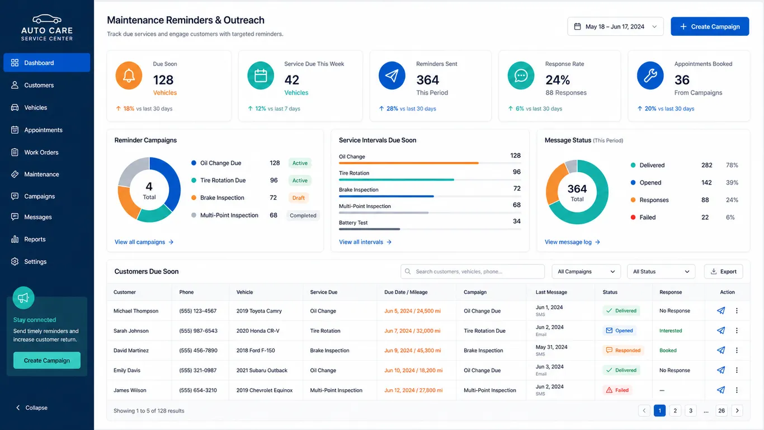Click the Draft badge for Brake Inspection

[299, 198]
